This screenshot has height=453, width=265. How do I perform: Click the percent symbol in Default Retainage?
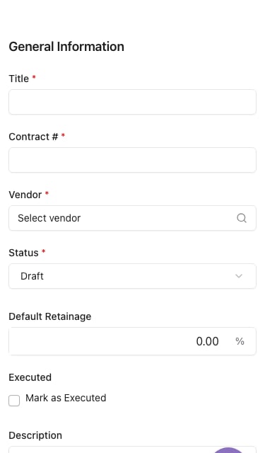point(240,341)
